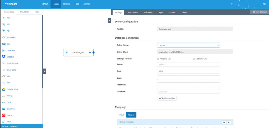Viewport: 269px width, 128px height.
Task: Open the Transforms tab in the sidebar
Action: [24, 12]
